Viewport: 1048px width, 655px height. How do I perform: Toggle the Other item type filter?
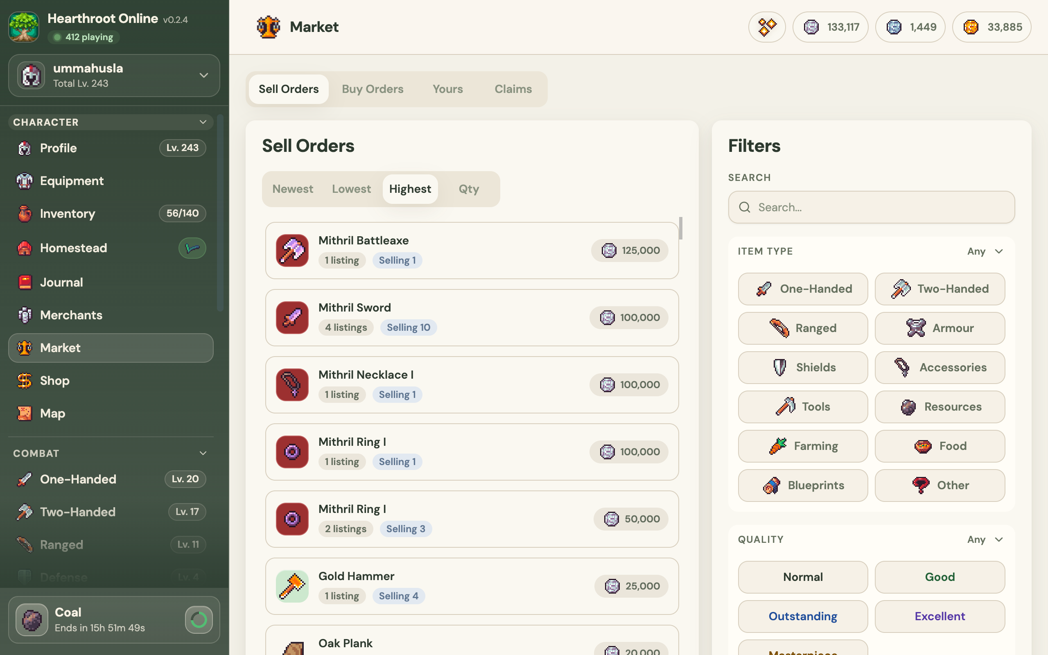click(x=940, y=486)
